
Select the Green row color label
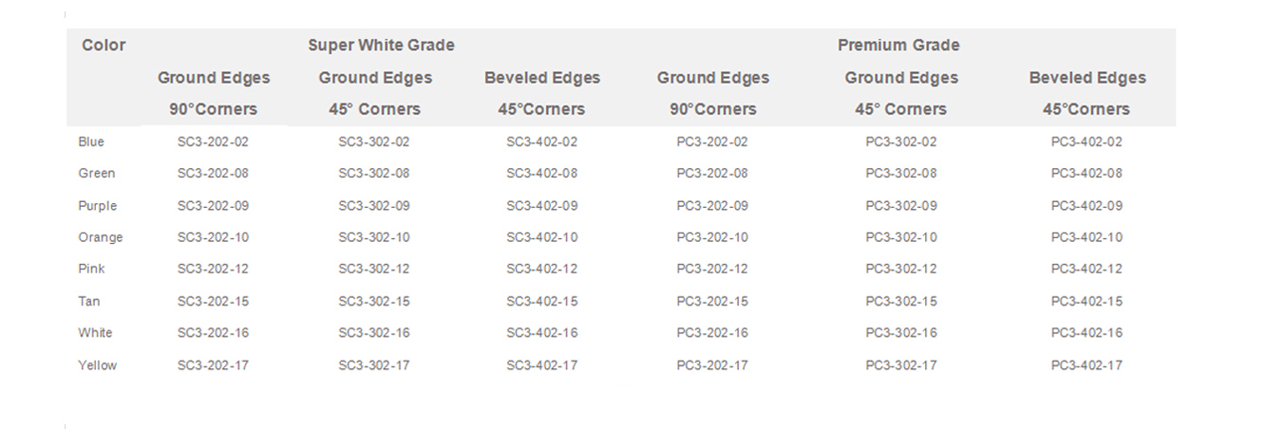[x=97, y=174]
